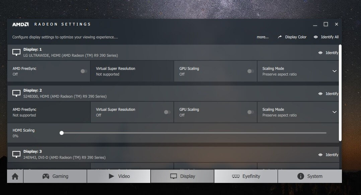Click the AMD logo in title bar
The image size is (361, 195).
20,24
